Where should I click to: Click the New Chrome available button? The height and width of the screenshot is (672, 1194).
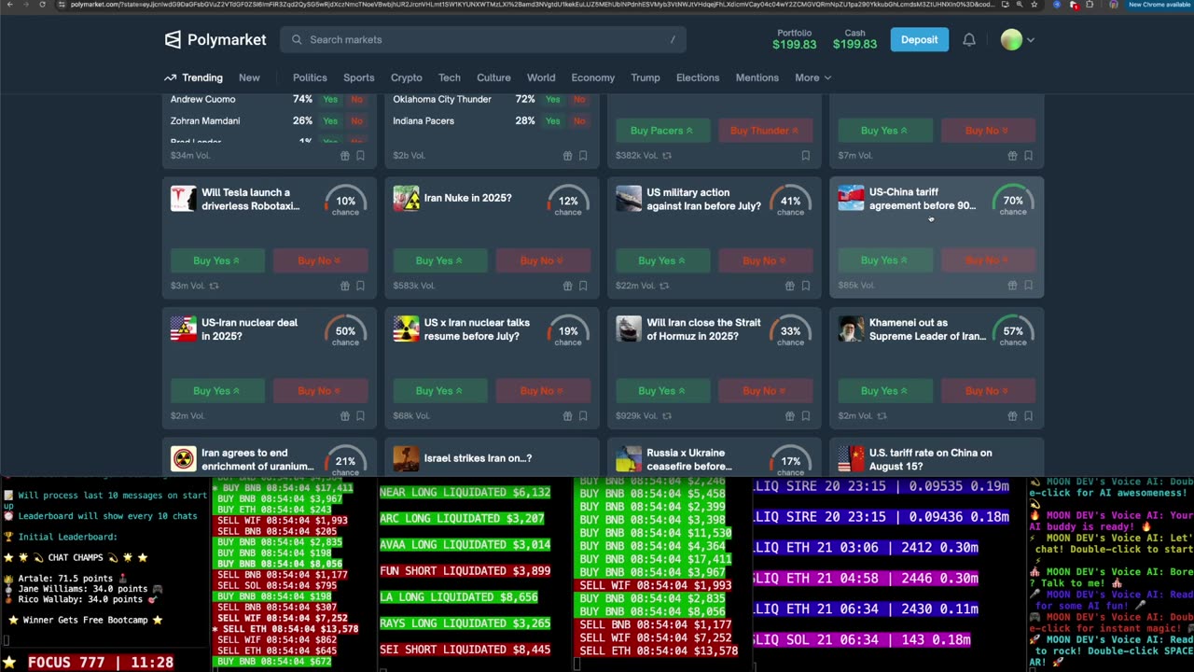pyautogui.click(x=1159, y=5)
